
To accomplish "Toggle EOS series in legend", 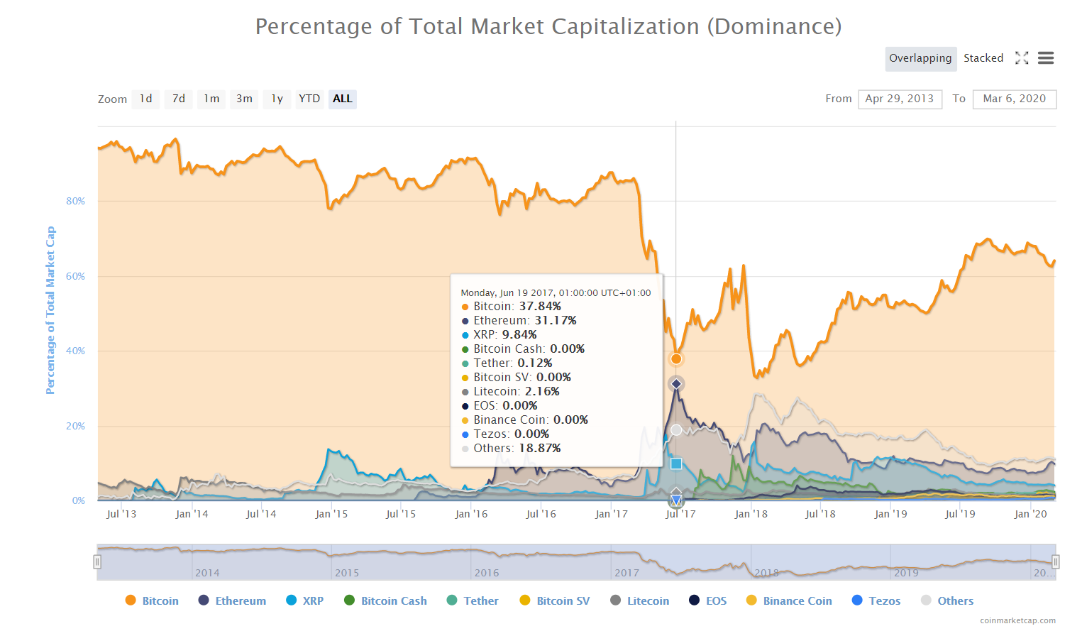I will click(x=708, y=601).
